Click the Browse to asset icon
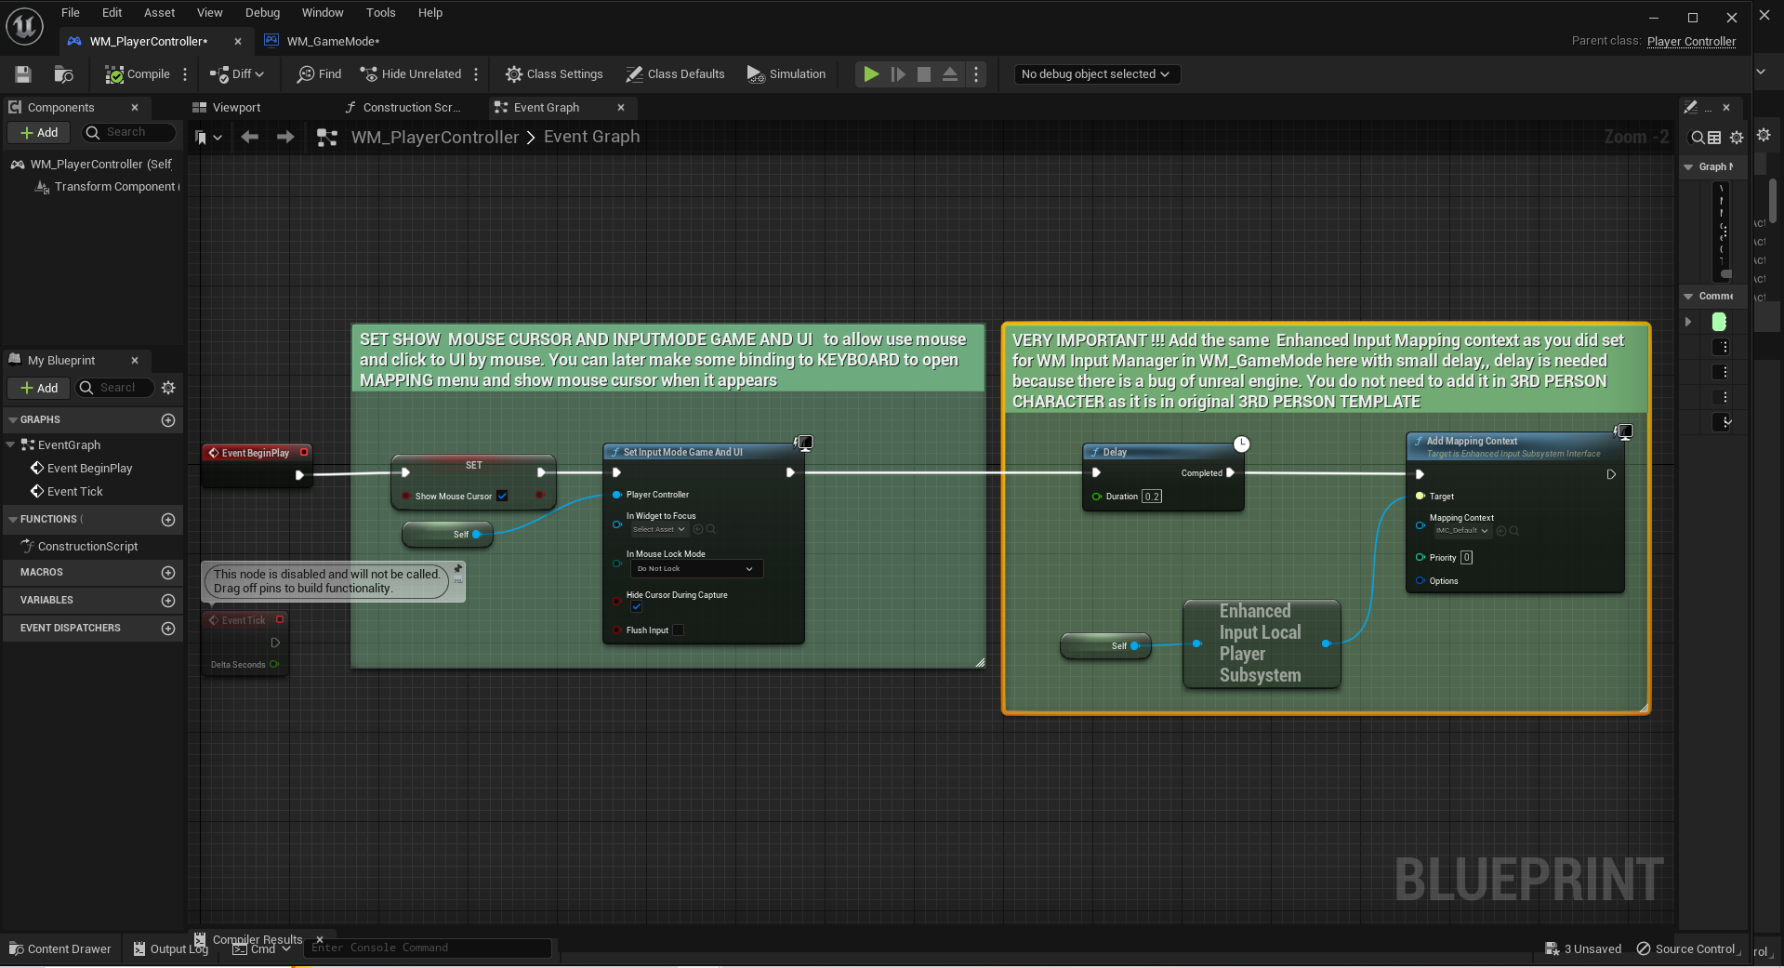 [63, 74]
